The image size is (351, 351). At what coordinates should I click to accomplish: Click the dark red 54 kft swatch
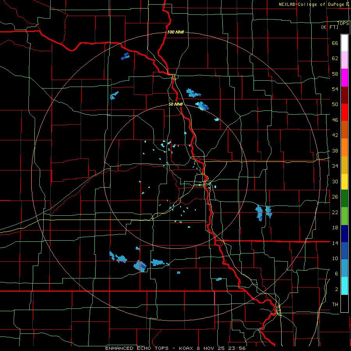click(344, 95)
